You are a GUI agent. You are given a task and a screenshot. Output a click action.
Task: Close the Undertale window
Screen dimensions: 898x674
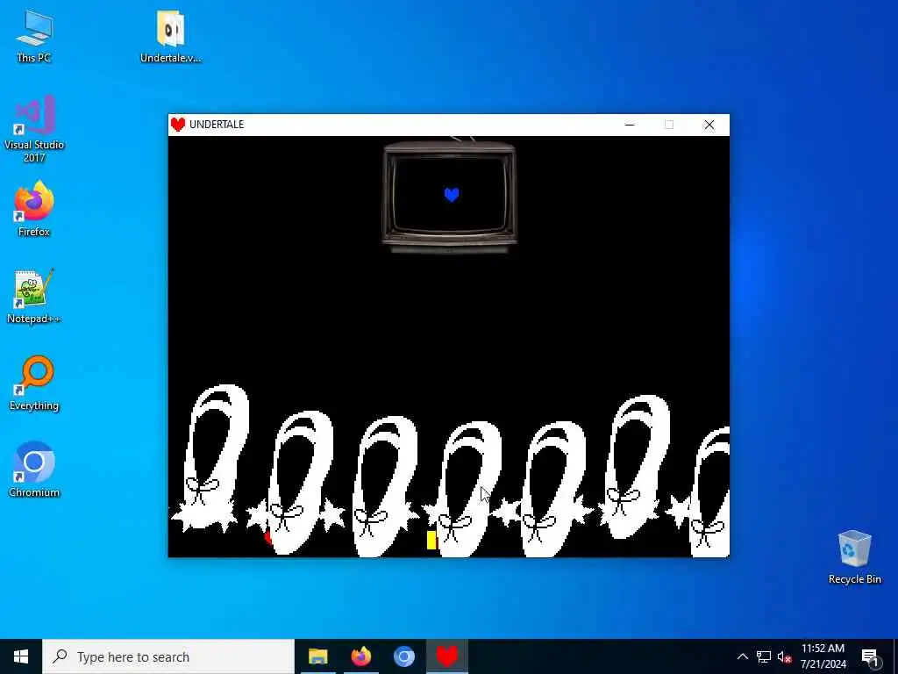pos(709,125)
